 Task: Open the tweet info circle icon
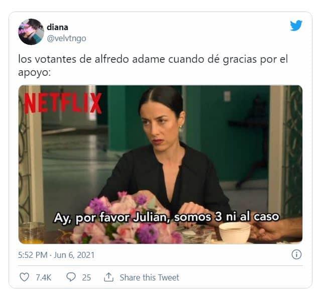pyautogui.click(x=296, y=254)
